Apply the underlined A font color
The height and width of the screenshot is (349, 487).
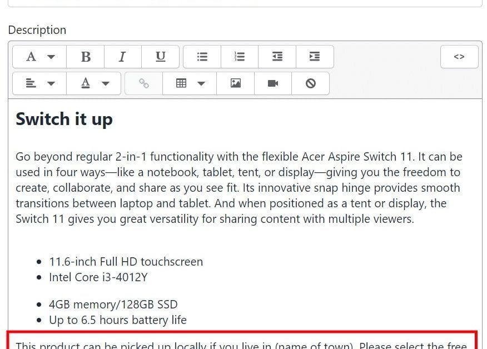point(86,83)
